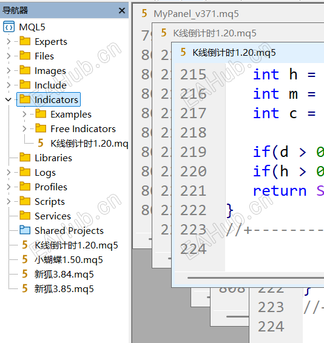Image resolution: width=324 pixels, height=343 pixels.
Task: Select root-level K线倒计时1.20.mq5 file
Action: pyautogui.click(x=76, y=245)
